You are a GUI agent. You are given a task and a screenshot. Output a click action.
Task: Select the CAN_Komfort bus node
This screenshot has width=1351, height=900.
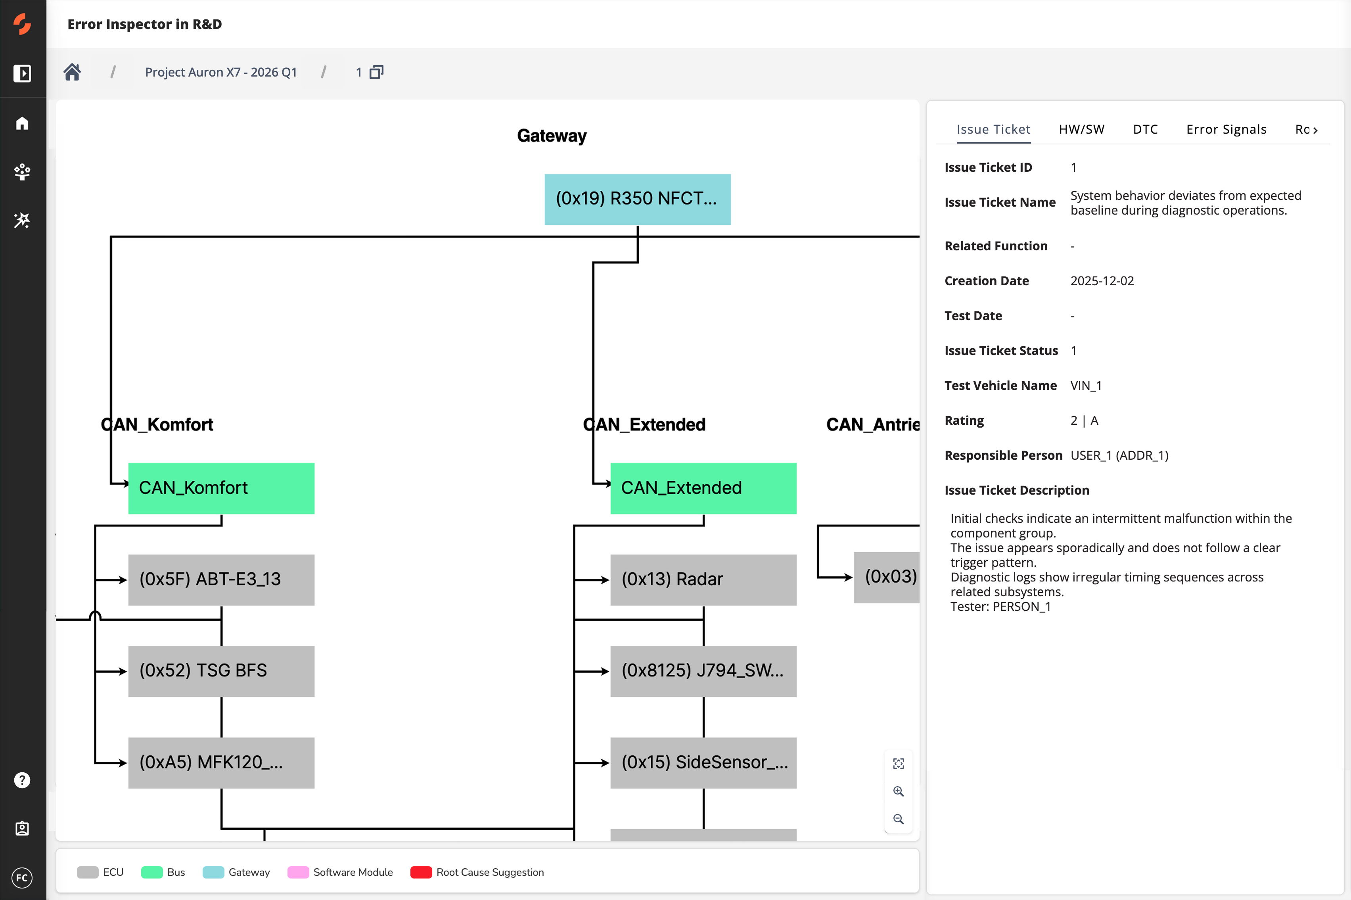coord(221,488)
